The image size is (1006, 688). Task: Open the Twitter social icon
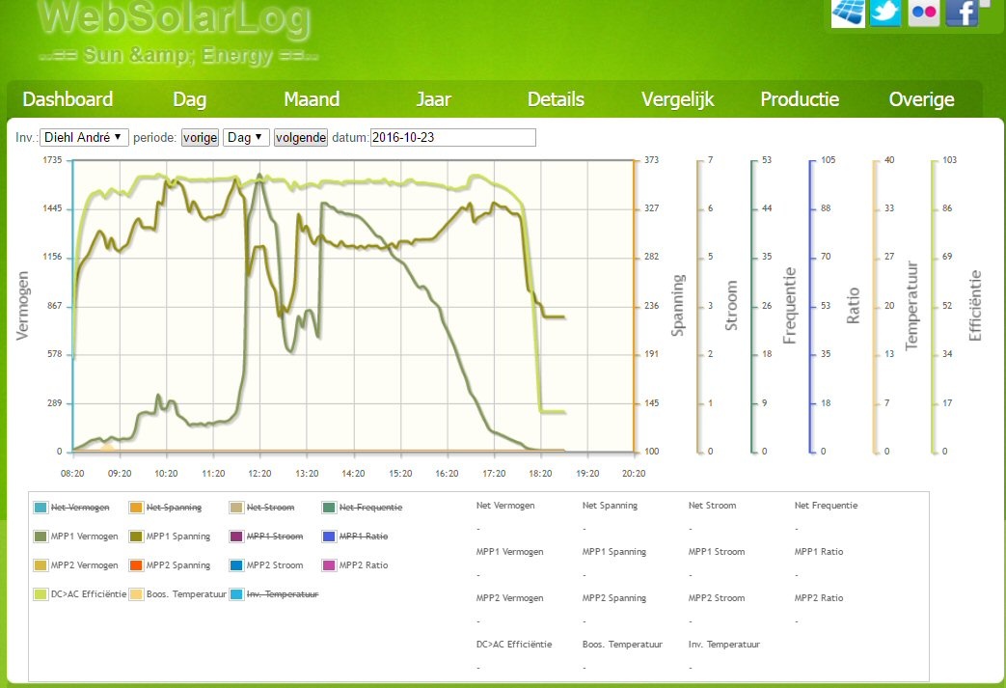pos(885,13)
